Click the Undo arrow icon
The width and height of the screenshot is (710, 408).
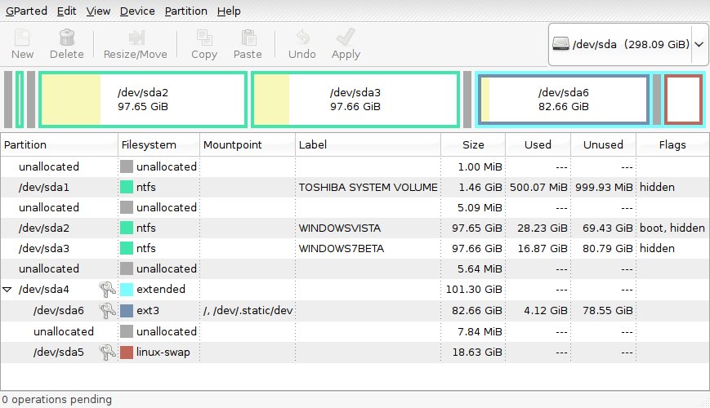pos(301,38)
